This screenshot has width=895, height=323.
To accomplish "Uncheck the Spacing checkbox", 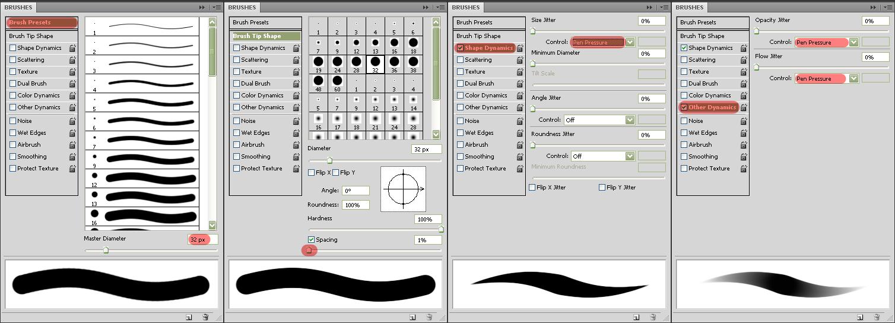I will [312, 240].
